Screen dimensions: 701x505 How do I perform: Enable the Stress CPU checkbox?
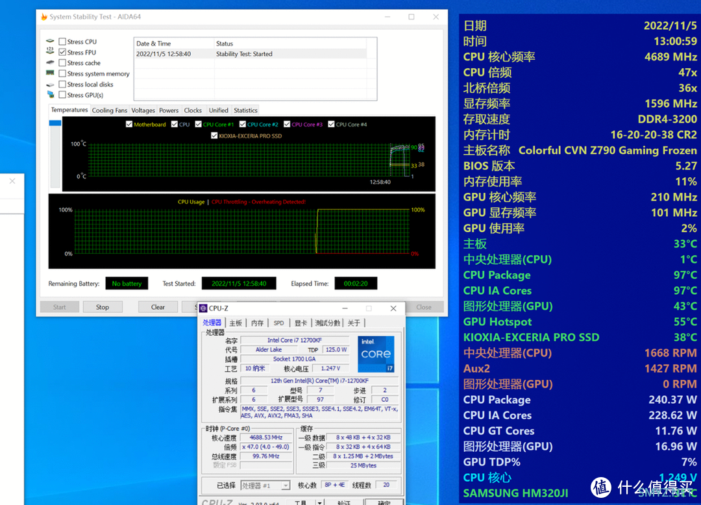click(x=62, y=42)
